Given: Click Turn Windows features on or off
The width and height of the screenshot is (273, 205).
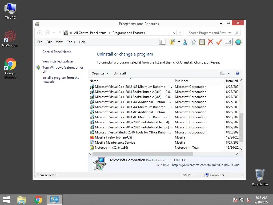Looking at the screenshot, I should point(63,69).
